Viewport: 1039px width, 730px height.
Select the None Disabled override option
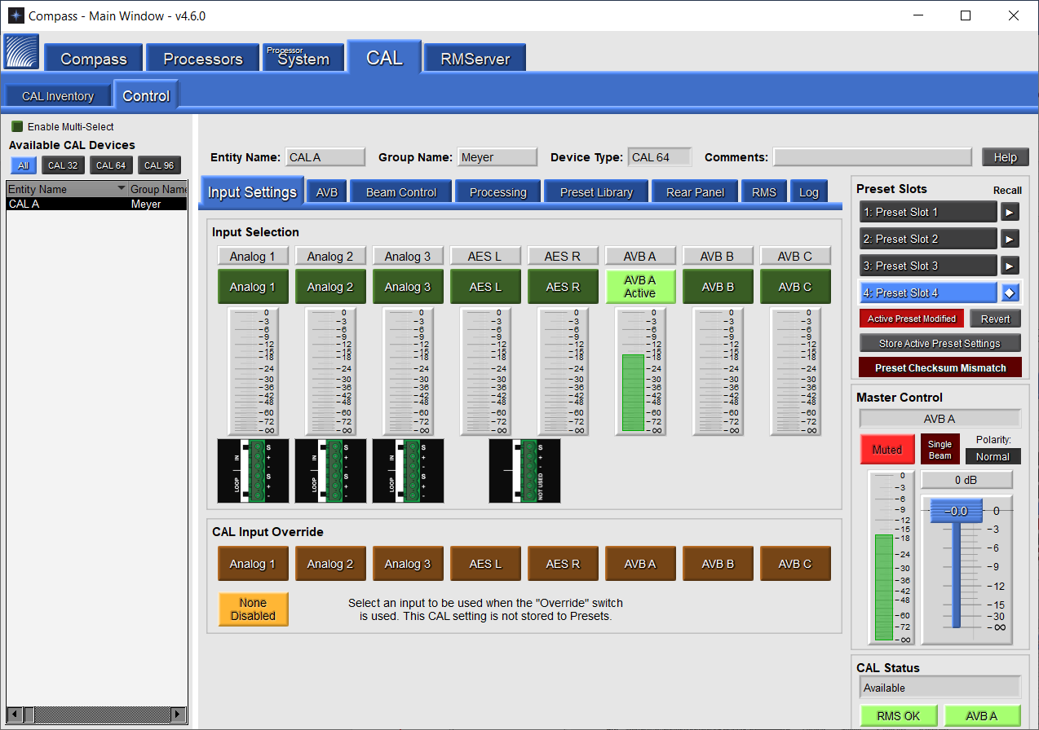coord(253,609)
